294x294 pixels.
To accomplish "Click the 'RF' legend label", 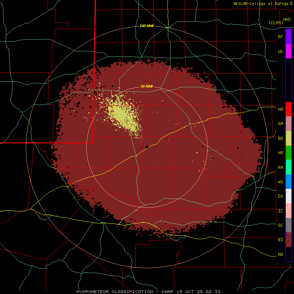I will coord(280,37).
